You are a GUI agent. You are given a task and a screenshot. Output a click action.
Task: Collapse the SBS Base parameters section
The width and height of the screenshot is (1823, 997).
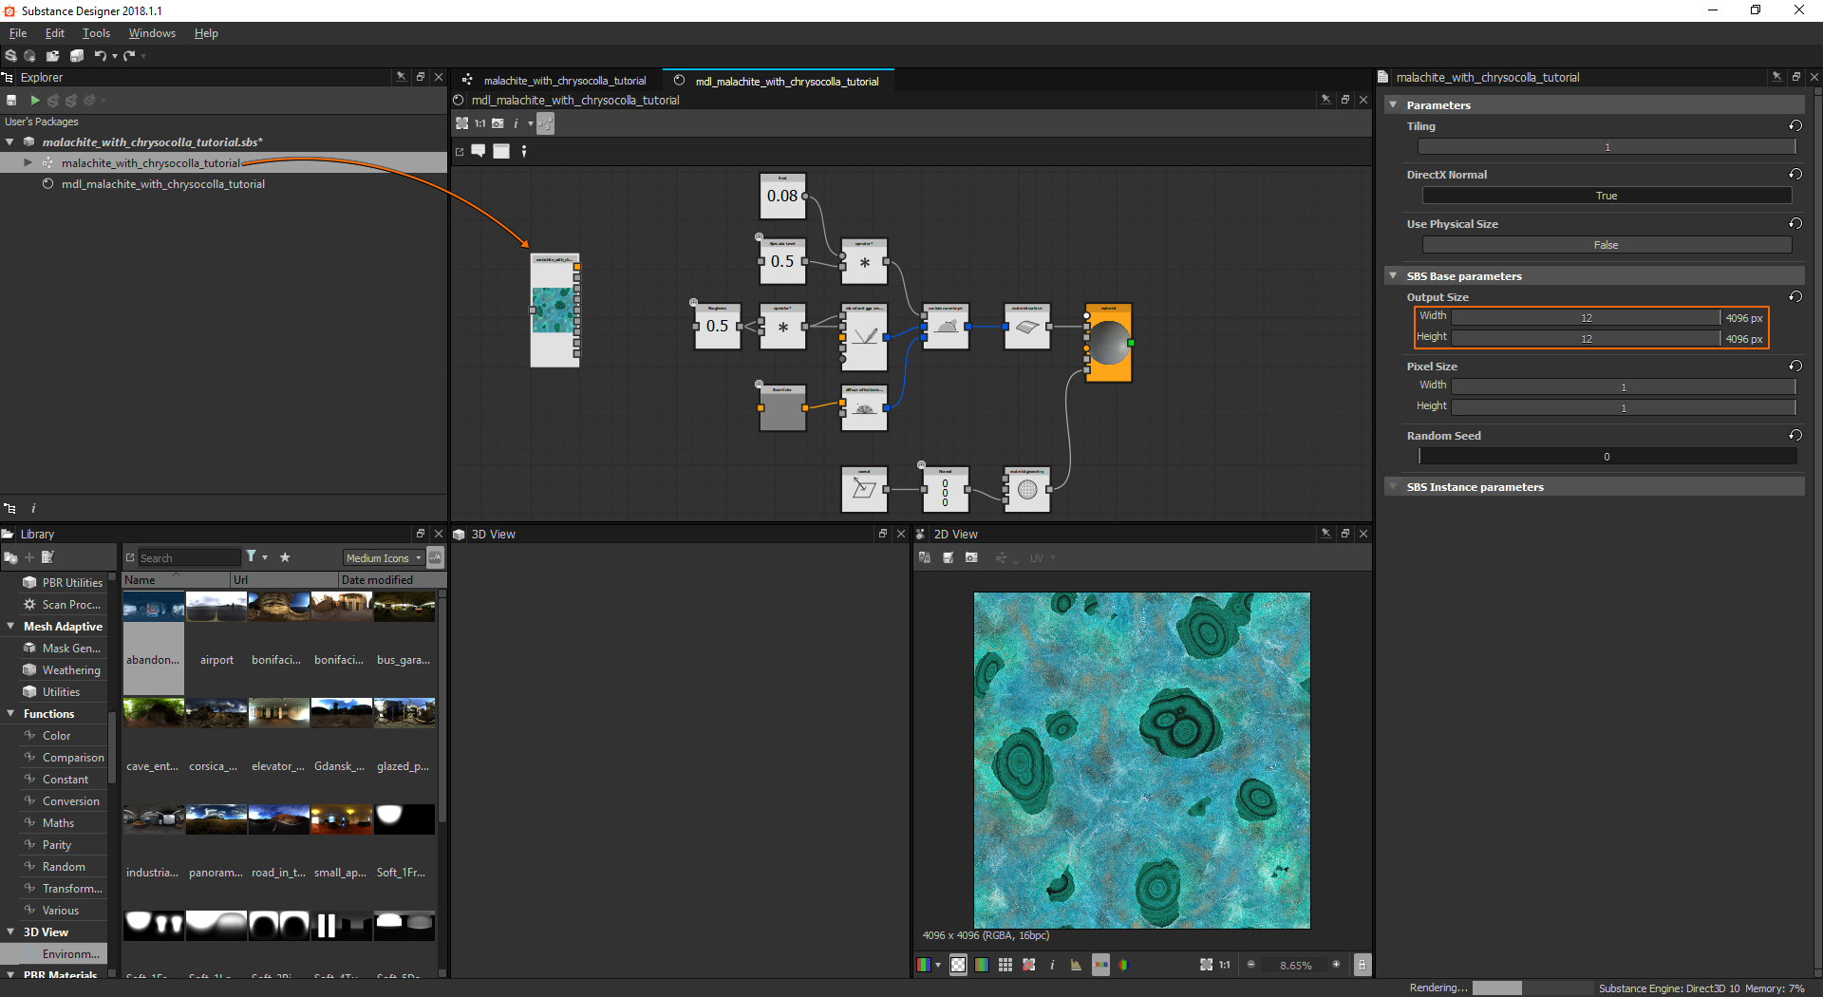pyautogui.click(x=1393, y=276)
